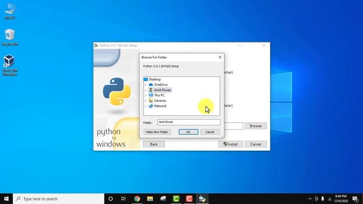Click Install in Python Setup window
Image resolution: width=363 pixels, height=204 pixels.
pyautogui.click(x=230, y=144)
